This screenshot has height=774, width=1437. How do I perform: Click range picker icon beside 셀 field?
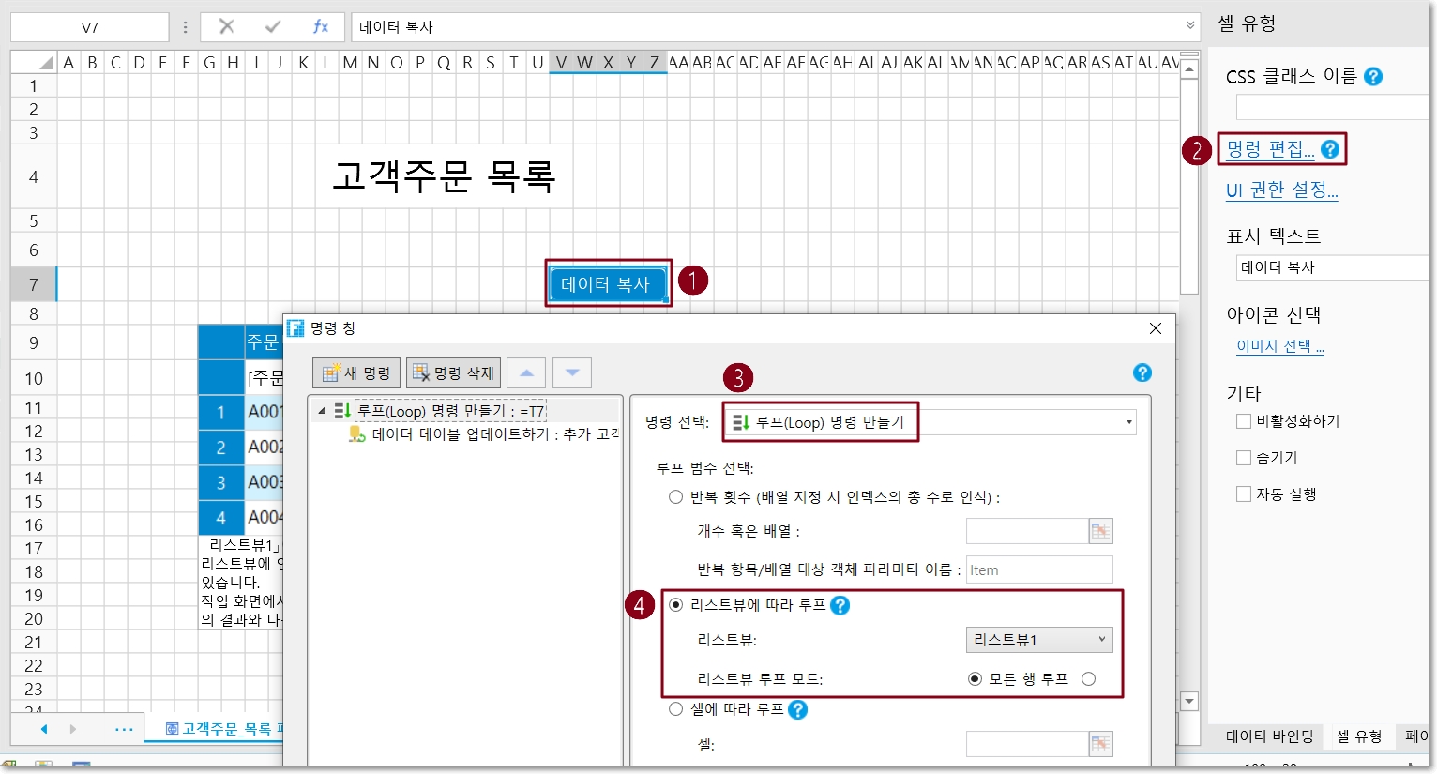1100,744
